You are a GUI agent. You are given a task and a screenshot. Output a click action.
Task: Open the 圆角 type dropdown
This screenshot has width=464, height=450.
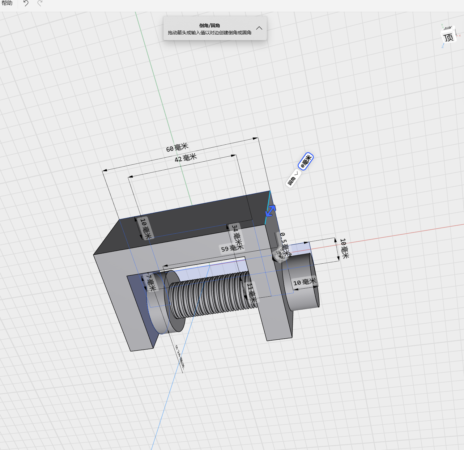[293, 178]
